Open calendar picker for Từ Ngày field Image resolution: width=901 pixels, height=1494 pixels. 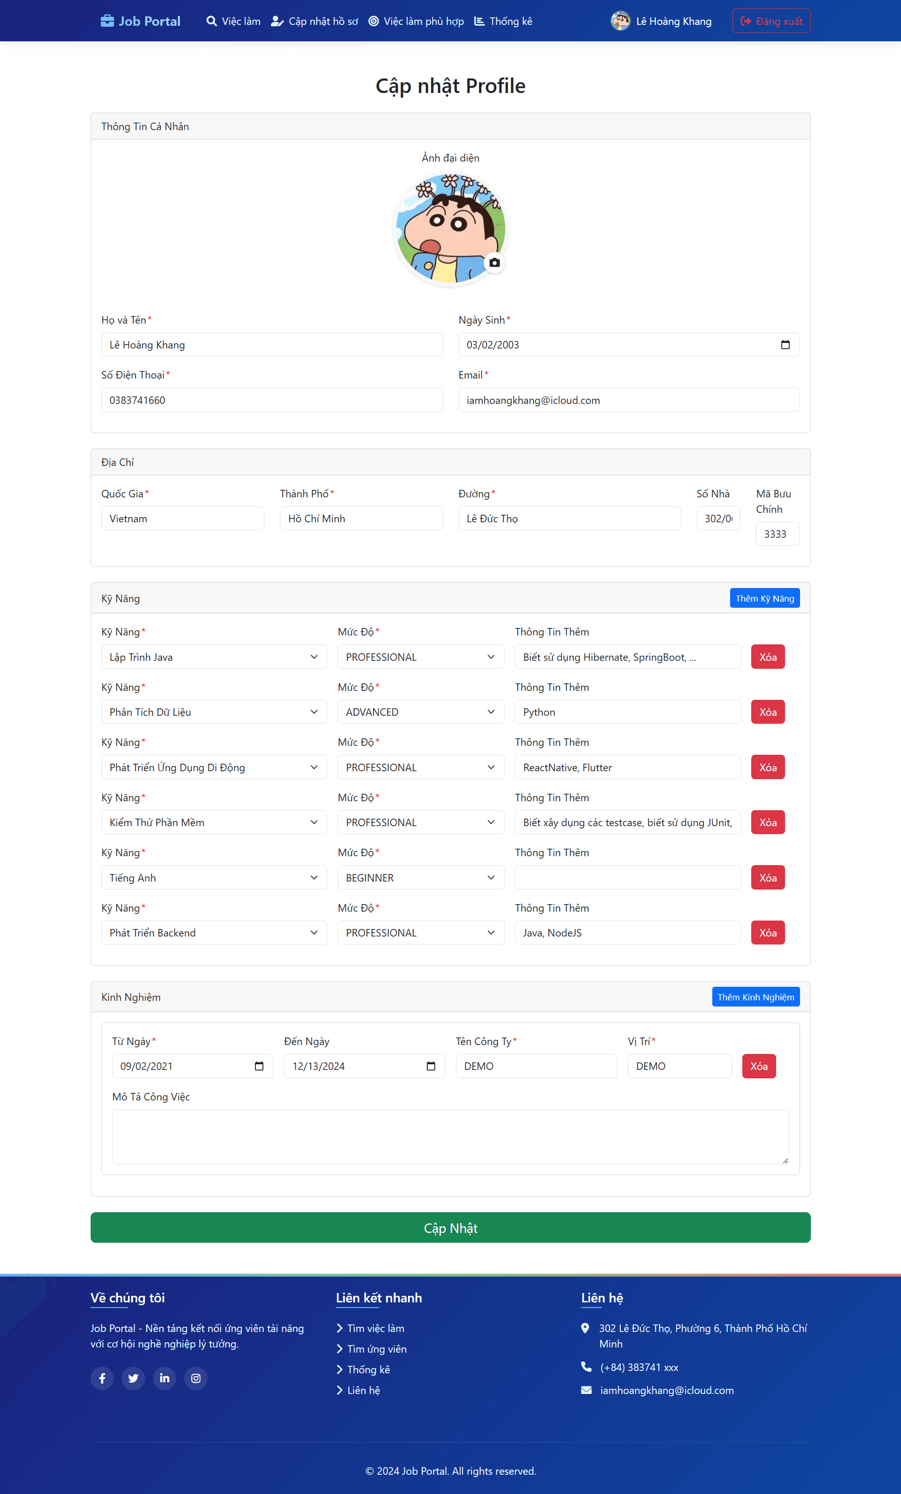click(x=259, y=1066)
